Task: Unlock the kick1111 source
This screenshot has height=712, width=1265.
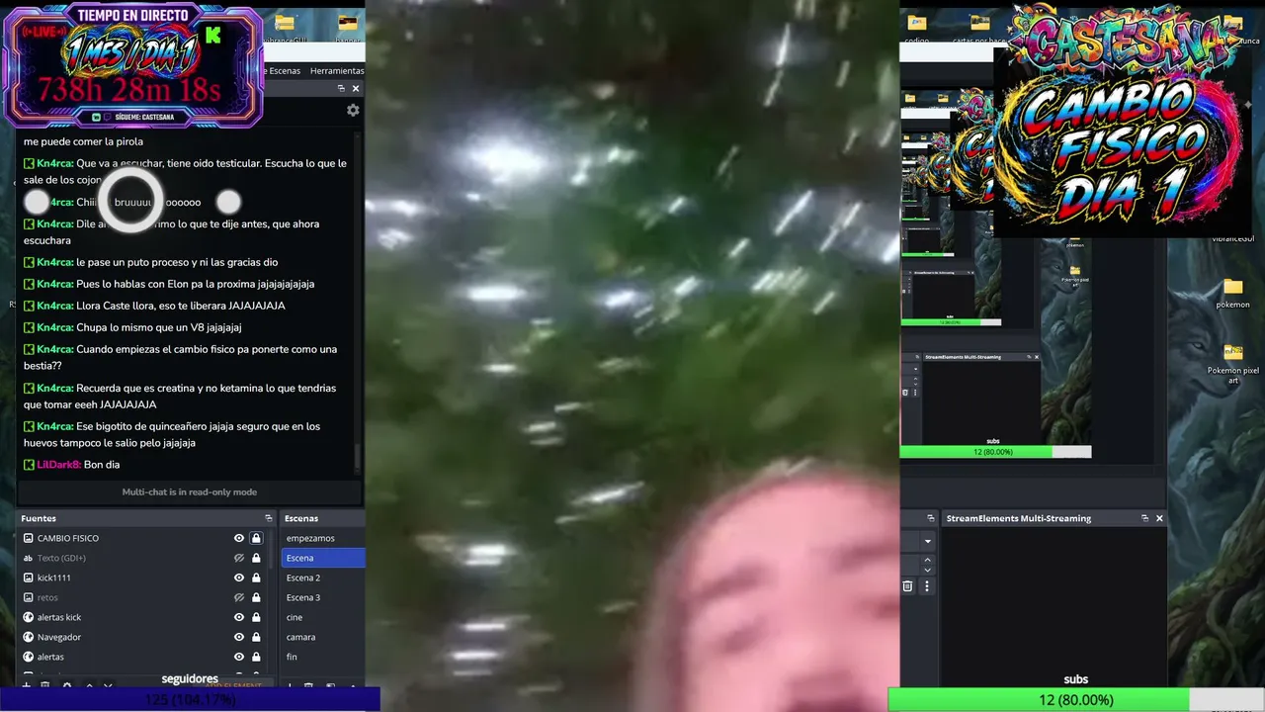Action: coord(256,578)
